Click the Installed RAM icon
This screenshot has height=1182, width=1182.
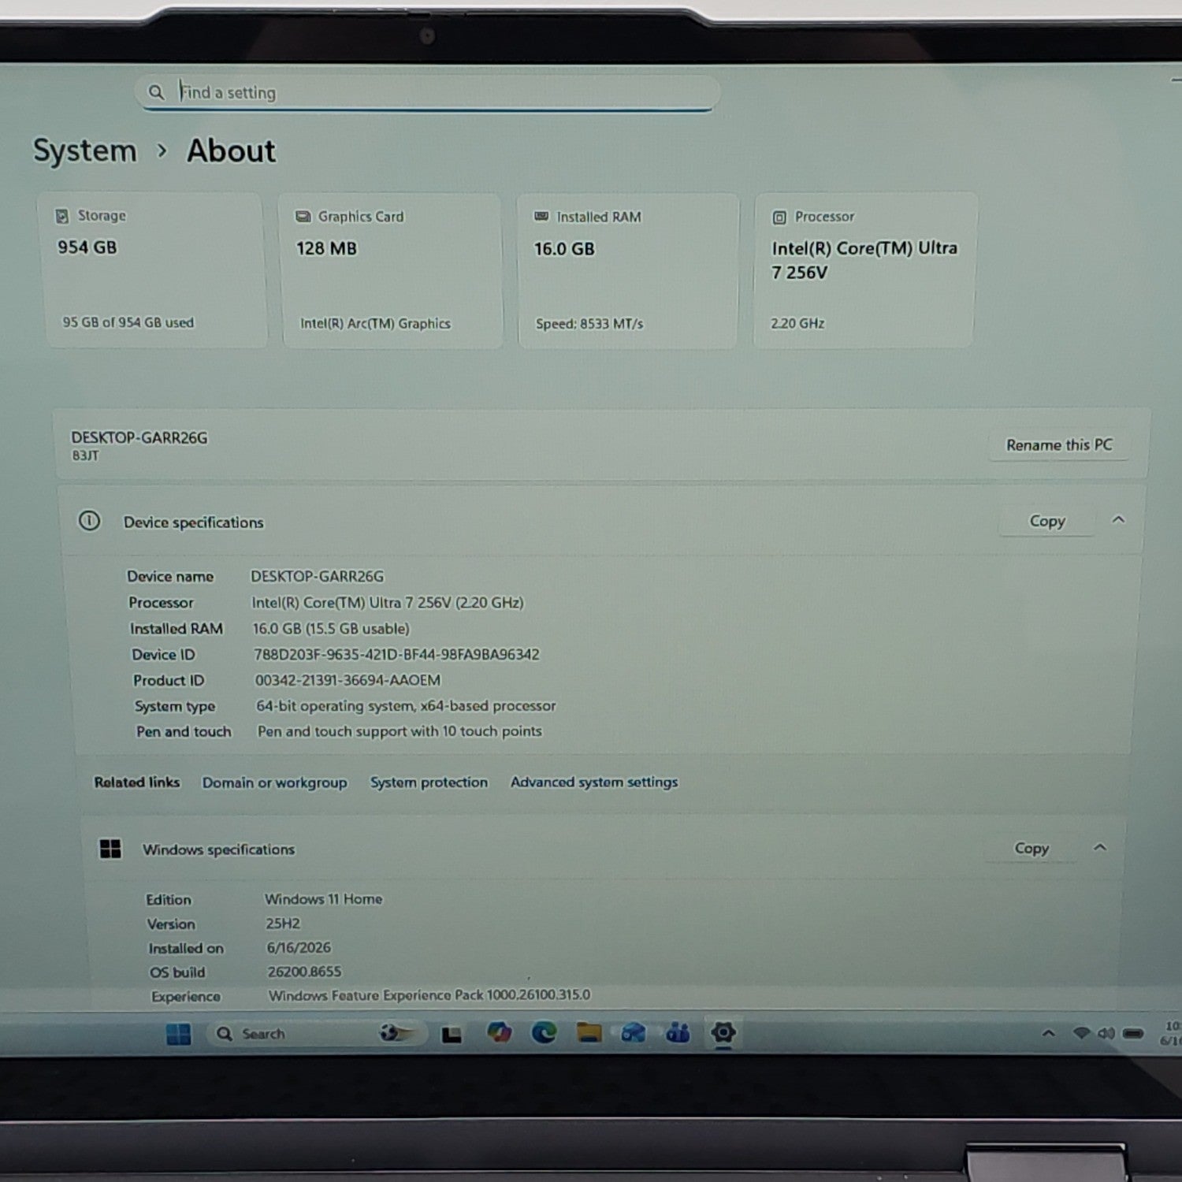pos(541,217)
